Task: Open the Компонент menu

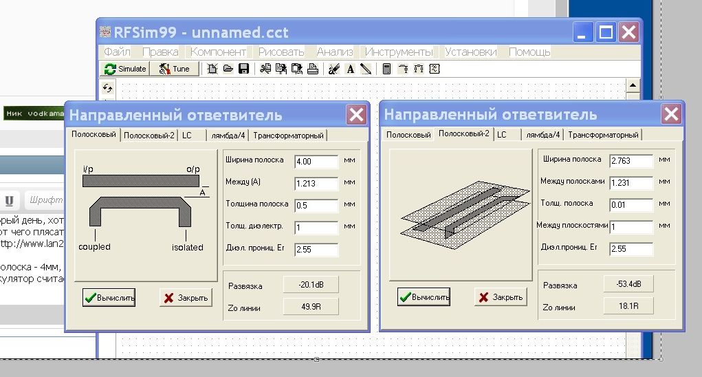Action: 218,52
